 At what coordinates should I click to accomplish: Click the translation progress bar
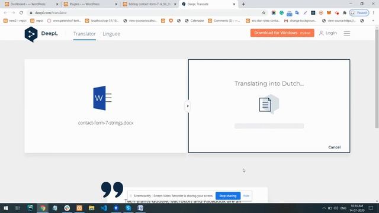[x=269, y=126]
